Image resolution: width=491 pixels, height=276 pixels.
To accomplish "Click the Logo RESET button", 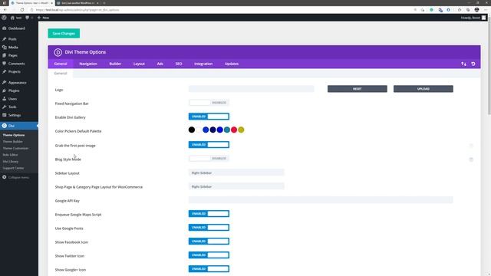I will (358, 89).
